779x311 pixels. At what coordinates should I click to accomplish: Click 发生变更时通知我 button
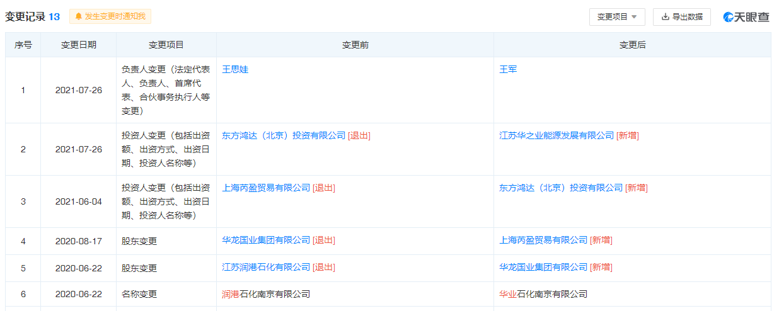coord(110,16)
